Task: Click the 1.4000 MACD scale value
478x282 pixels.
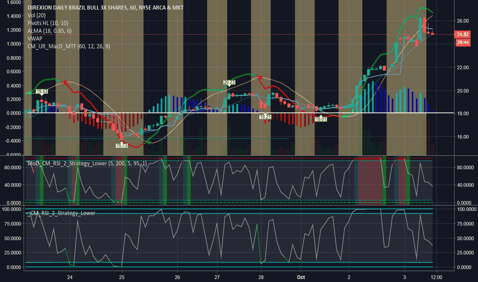Action: (x=14, y=16)
